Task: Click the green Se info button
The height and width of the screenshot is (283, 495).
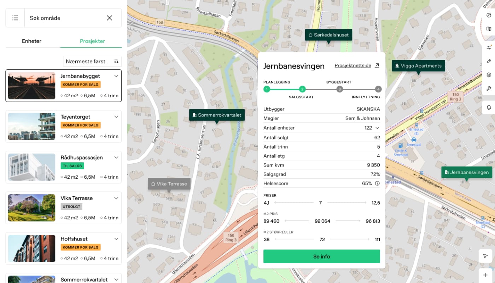Action: pos(321,256)
